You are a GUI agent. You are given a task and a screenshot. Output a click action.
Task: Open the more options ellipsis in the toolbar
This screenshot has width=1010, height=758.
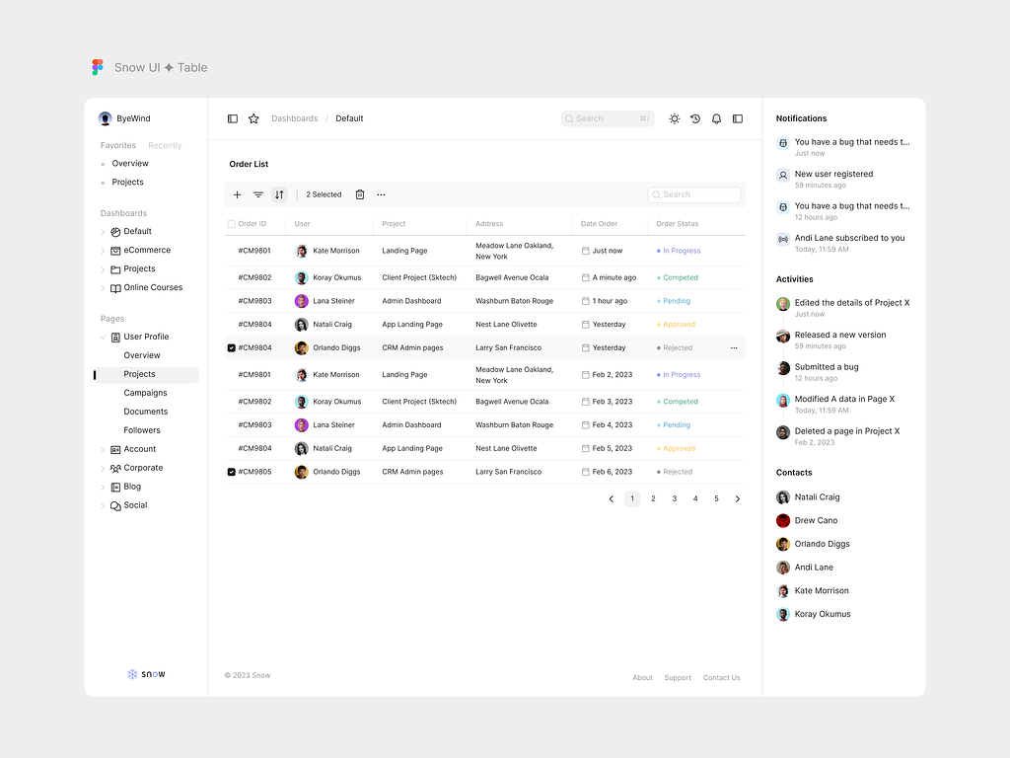pyautogui.click(x=381, y=194)
